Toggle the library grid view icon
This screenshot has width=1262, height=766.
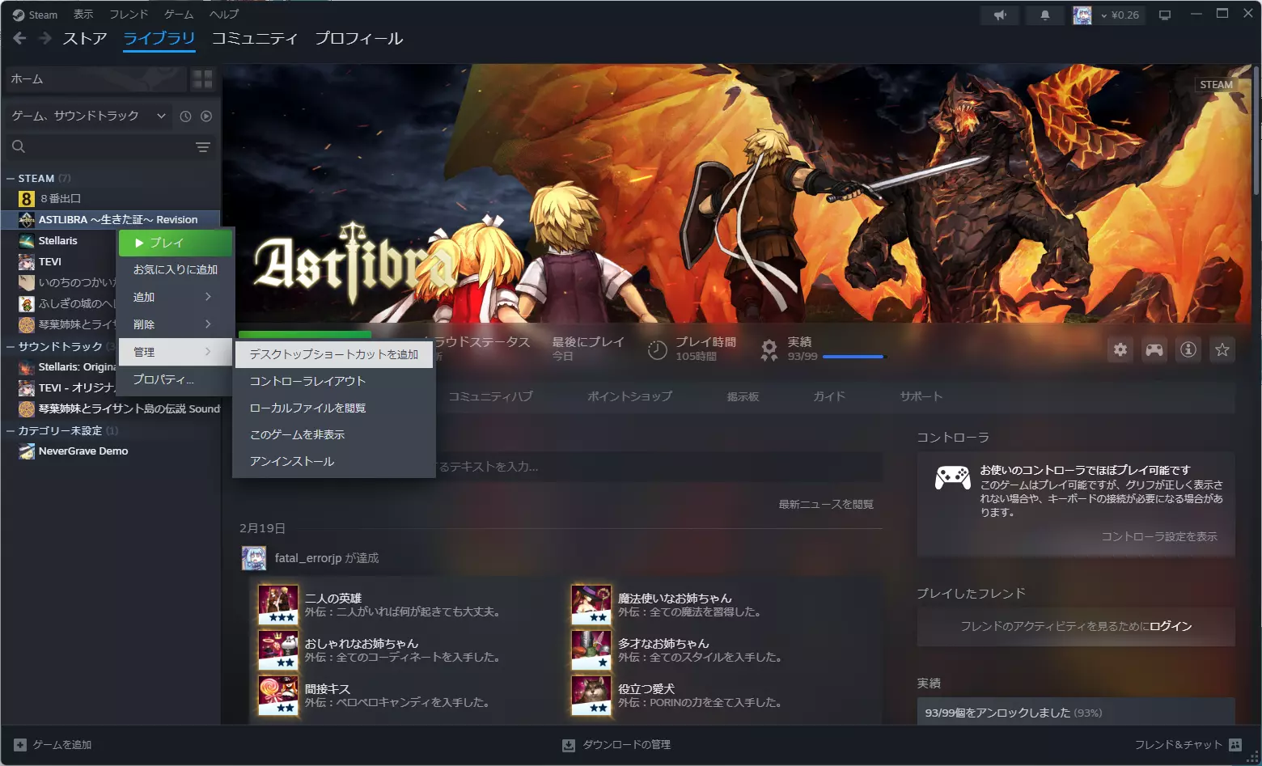[201, 79]
